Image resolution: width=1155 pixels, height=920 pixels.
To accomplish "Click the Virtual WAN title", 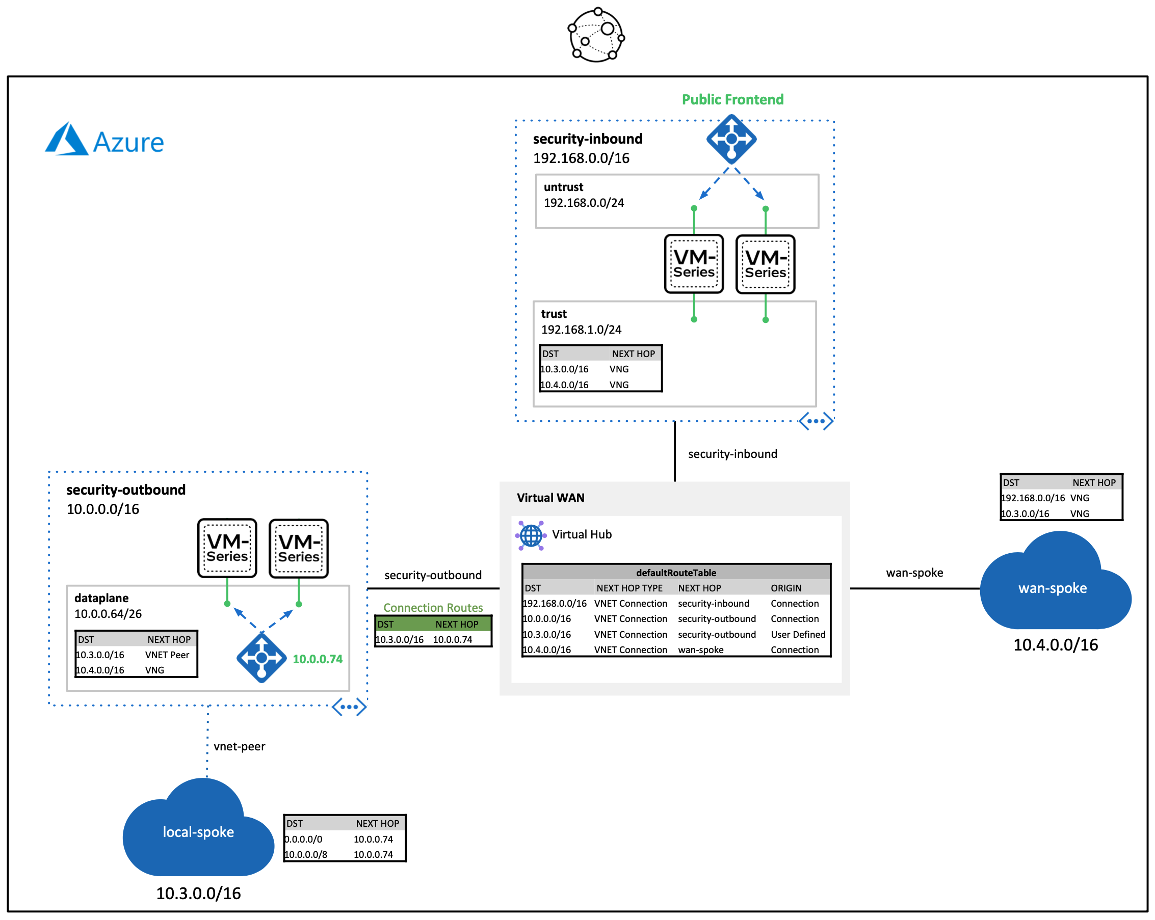I will point(550,498).
